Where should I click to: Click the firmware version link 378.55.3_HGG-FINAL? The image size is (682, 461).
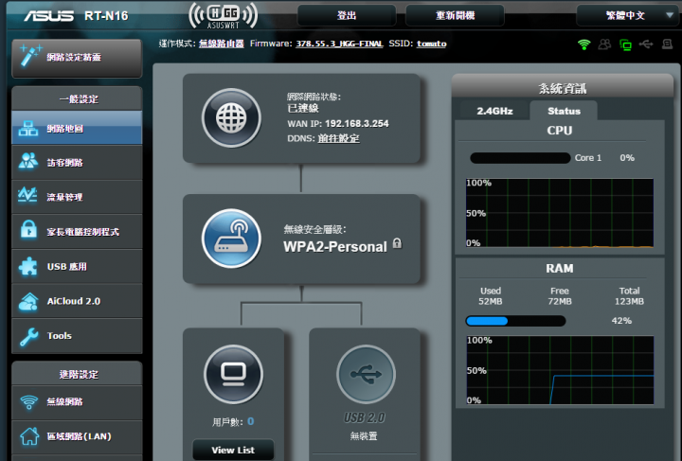(x=339, y=44)
